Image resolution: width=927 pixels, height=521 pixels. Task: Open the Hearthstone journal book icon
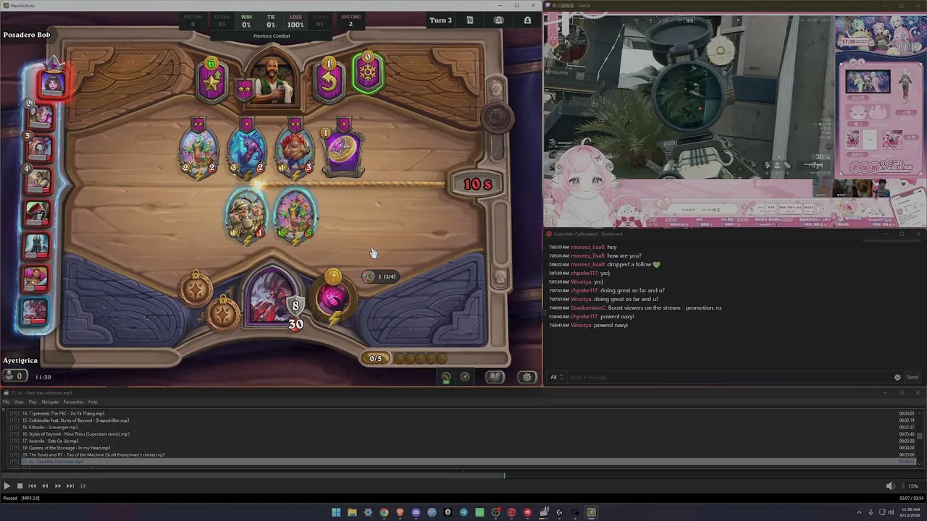(495, 377)
